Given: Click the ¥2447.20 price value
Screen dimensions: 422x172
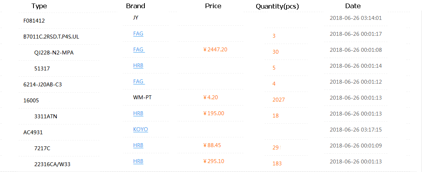Looking at the screenshot, I should coord(215,49).
